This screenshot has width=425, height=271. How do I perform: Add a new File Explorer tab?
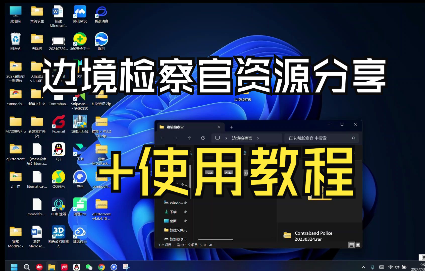(x=231, y=127)
